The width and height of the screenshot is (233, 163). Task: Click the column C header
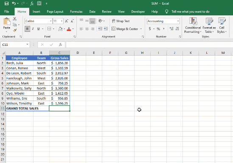(59, 53)
